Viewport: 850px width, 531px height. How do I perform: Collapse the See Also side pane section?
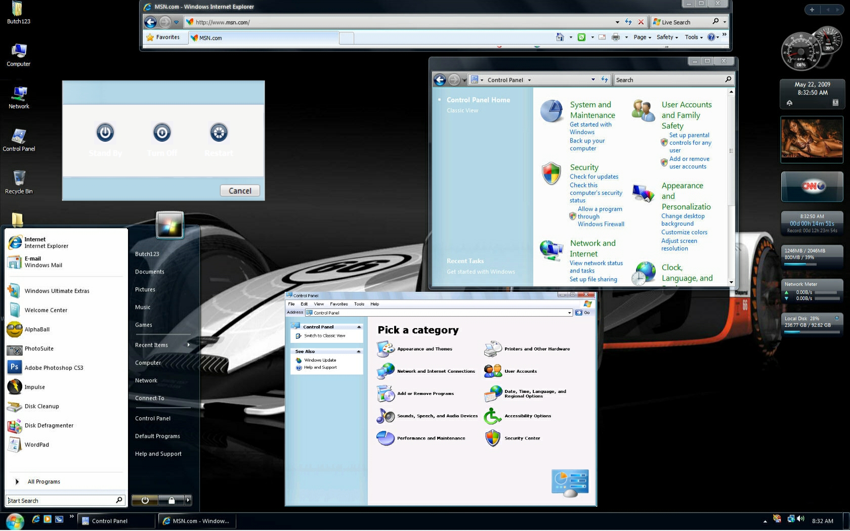coord(359,351)
